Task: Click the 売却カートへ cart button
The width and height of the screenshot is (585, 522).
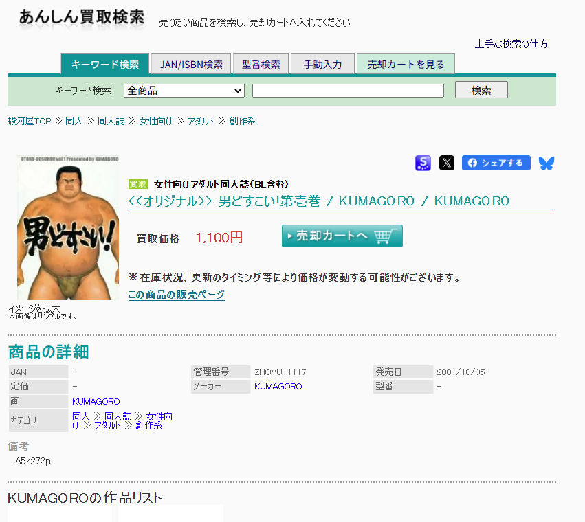Action: 342,236
